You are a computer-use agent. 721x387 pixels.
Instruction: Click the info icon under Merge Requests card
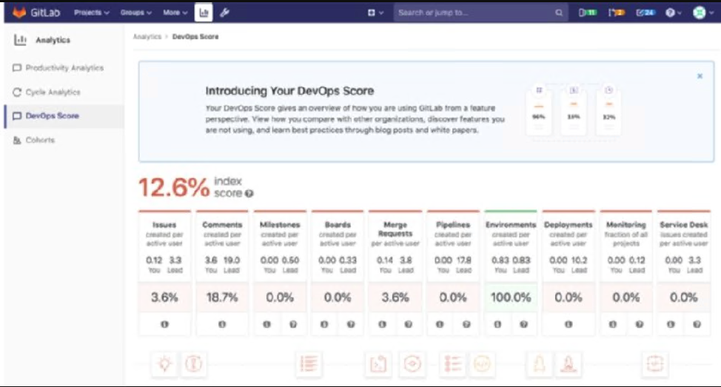(382, 325)
